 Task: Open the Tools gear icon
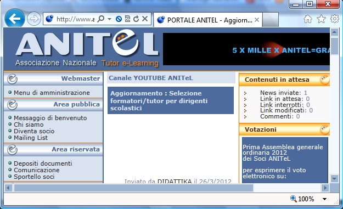tap(335, 19)
